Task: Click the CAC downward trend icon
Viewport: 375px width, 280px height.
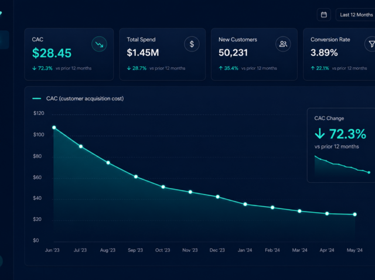Action: click(99, 44)
